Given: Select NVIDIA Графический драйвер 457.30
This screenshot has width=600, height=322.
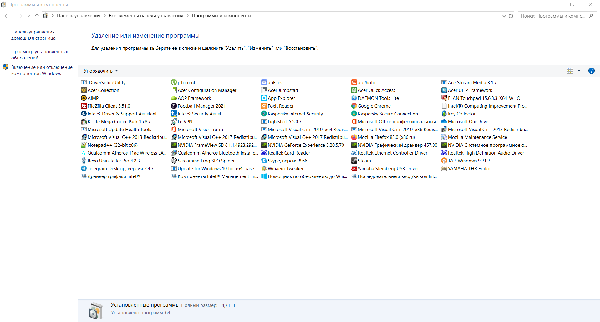Looking at the screenshot, I should click(x=394, y=145).
